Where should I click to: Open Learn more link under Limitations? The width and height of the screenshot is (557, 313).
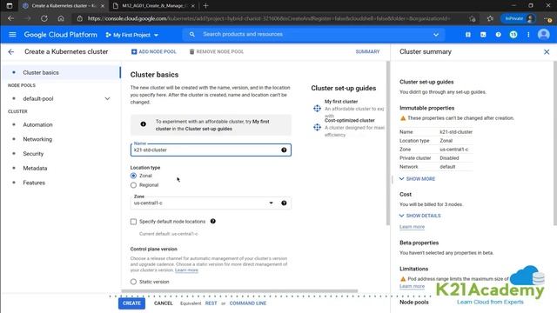point(412,286)
